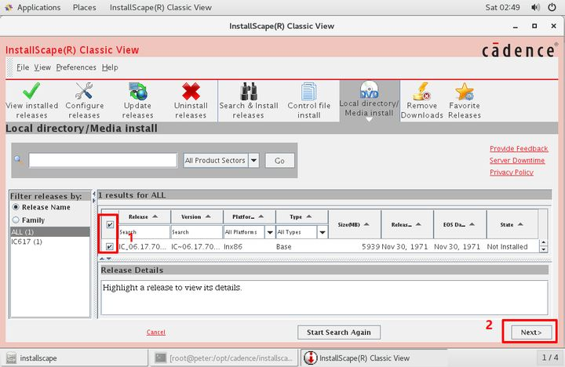Open View installed releases
This screenshot has width=565, height=367.
[x=31, y=100]
